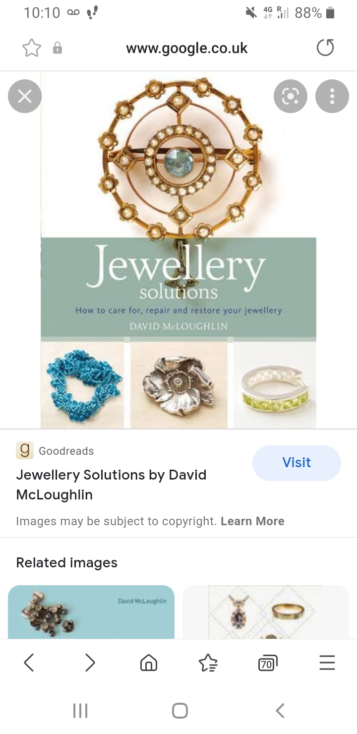Open the browser home page icon
The image size is (357, 734).
(149, 663)
